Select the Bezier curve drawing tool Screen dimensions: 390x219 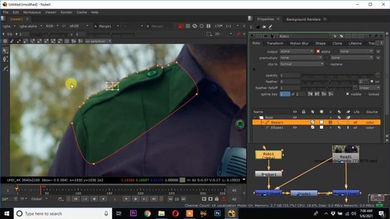pos(5,69)
